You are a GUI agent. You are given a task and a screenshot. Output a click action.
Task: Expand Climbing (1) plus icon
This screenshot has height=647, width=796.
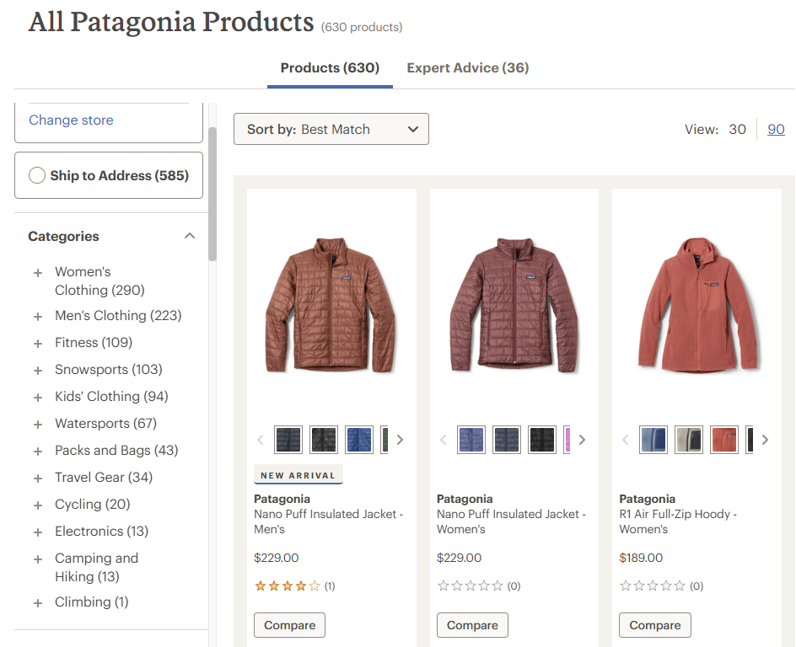[x=38, y=603]
